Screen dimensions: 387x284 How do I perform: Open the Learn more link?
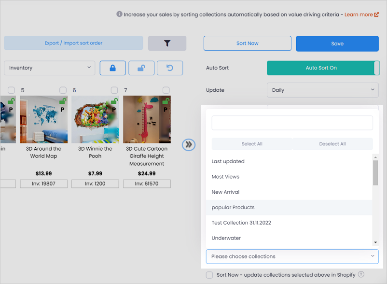(359, 14)
